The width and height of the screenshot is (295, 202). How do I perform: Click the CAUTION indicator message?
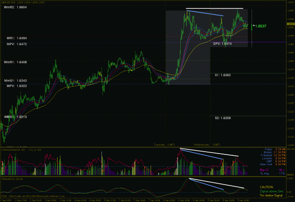click(266, 187)
